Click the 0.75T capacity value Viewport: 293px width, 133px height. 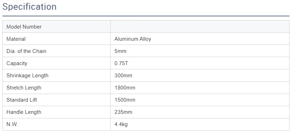[x=121, y=63]
